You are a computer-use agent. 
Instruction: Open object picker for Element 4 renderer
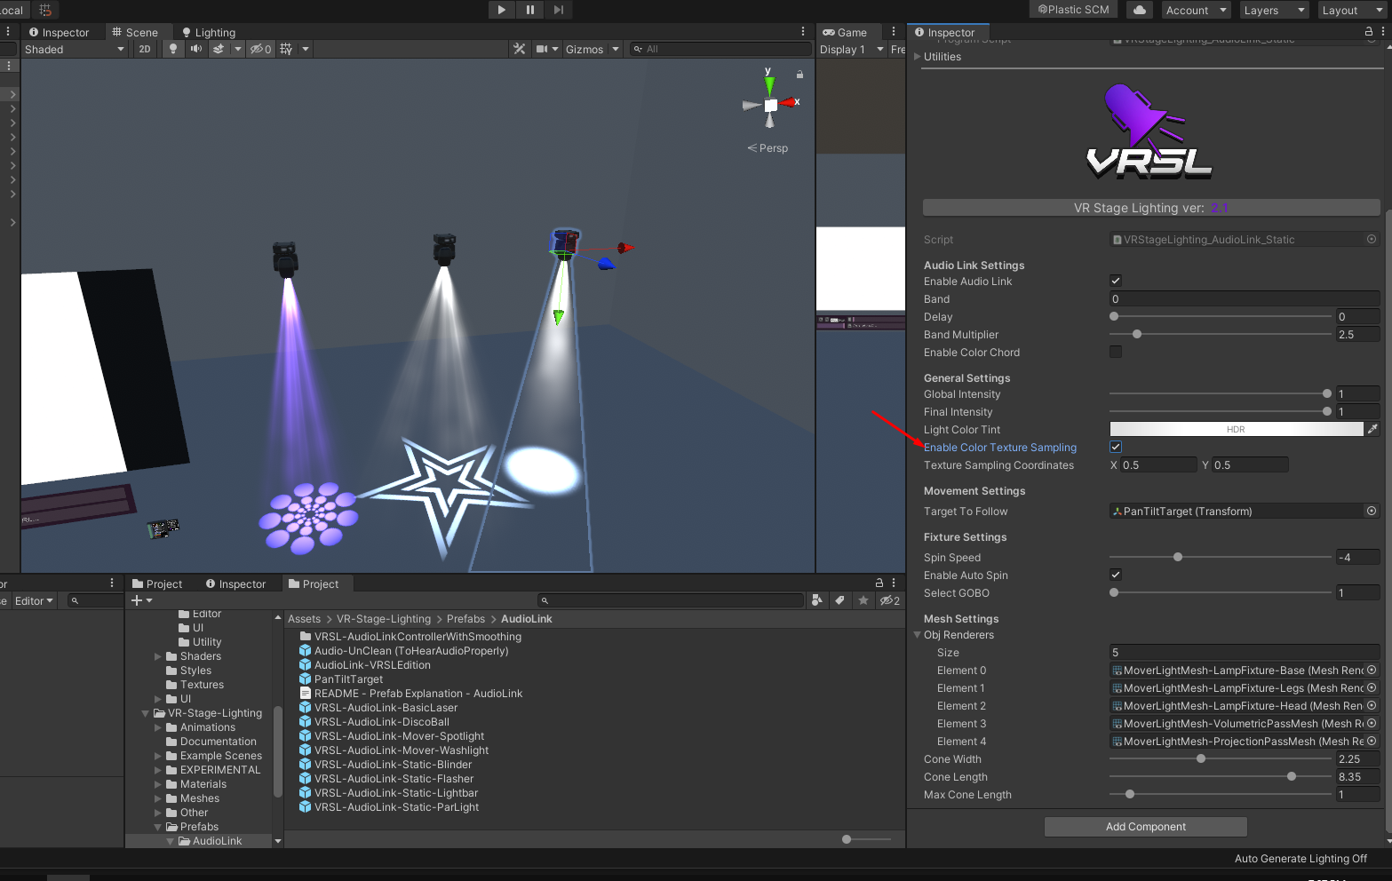click(x=1372, y=741)
